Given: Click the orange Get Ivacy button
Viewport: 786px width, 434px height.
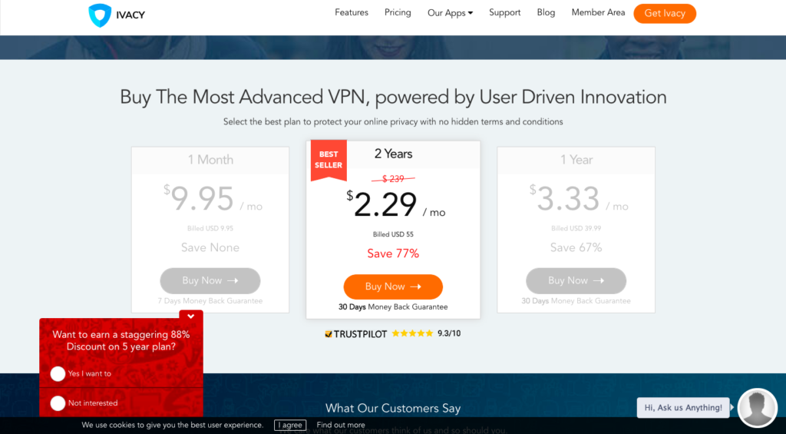Looking at the screenshot, I should point(664,14).
